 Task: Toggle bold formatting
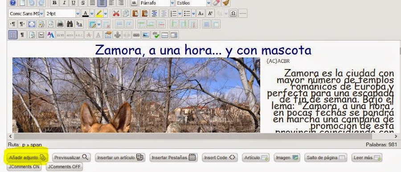54,3
